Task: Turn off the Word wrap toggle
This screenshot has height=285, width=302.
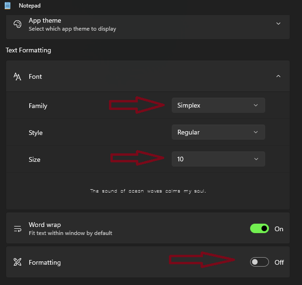Action: pyautogui.click(x=260, y=229)
